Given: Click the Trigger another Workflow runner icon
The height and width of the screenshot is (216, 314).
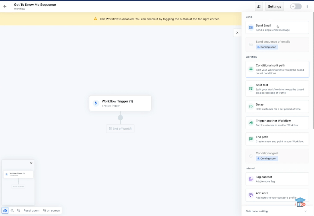Looking at the screenshot, I should 251,123.
